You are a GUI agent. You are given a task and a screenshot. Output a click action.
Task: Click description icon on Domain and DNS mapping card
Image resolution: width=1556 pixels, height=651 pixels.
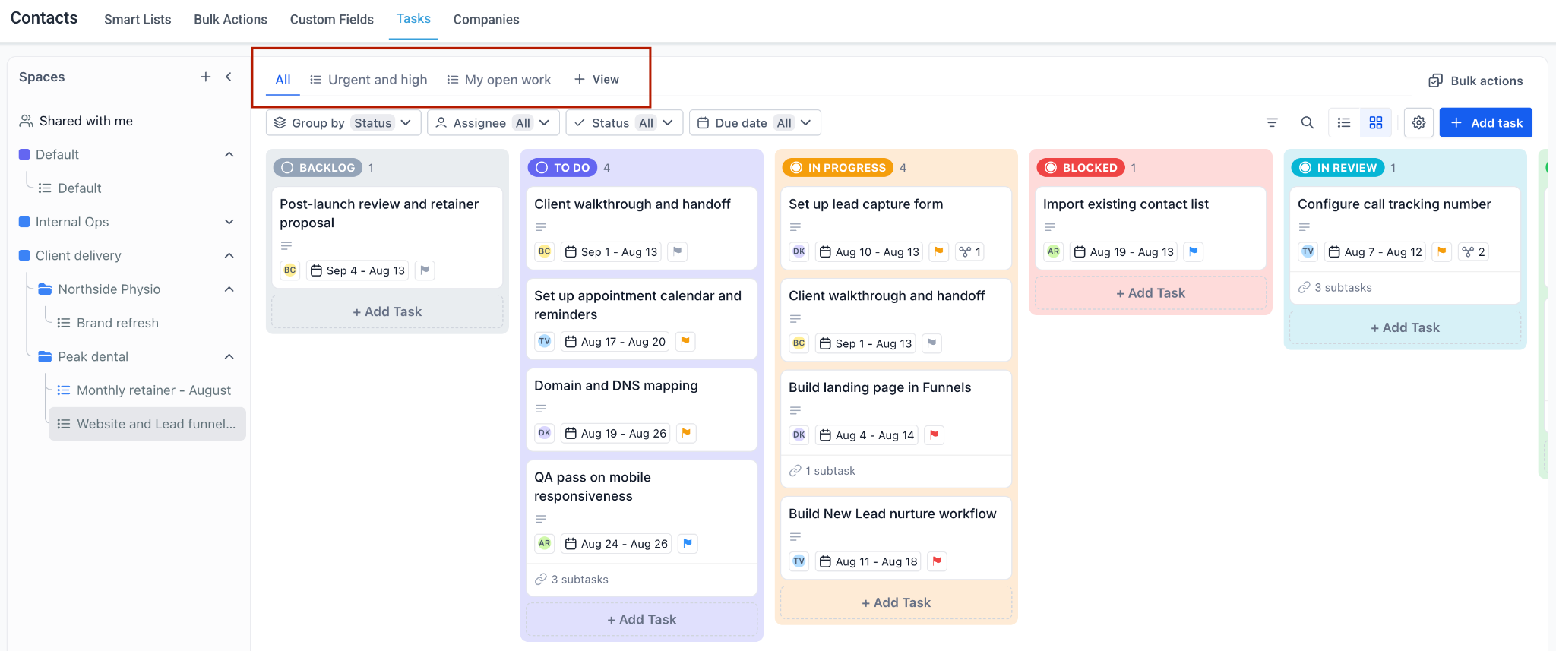click(x=541, y=409)
